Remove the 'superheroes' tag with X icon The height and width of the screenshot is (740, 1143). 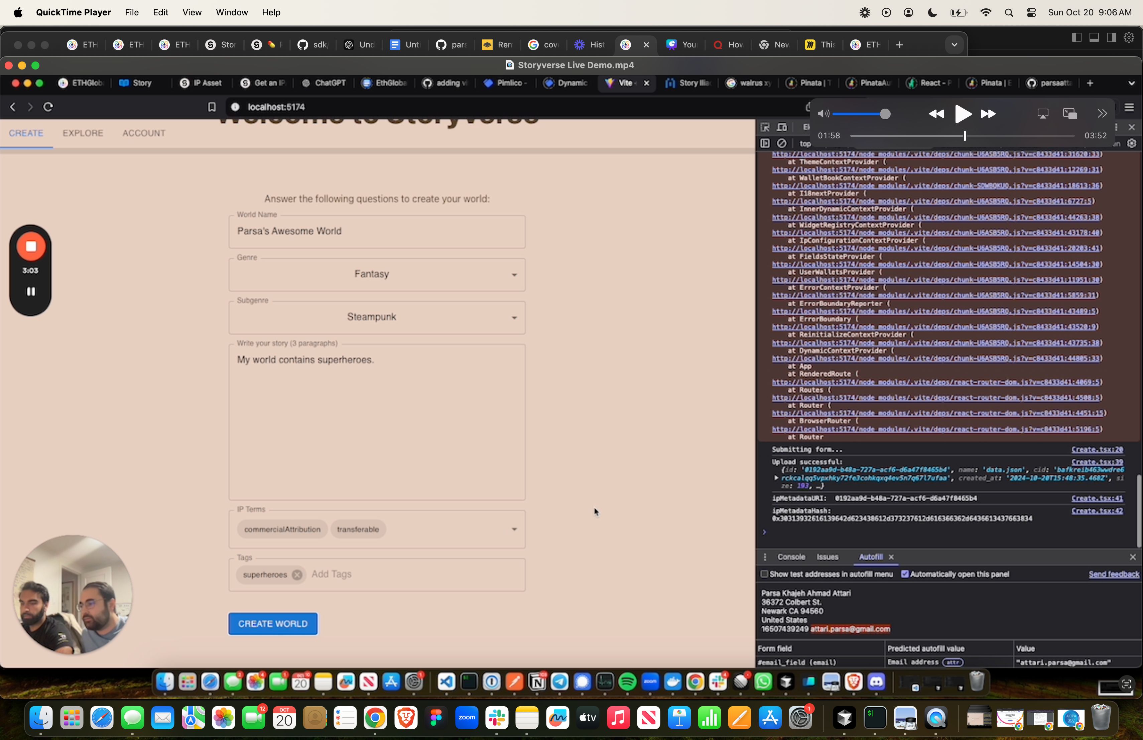point(297,575)
